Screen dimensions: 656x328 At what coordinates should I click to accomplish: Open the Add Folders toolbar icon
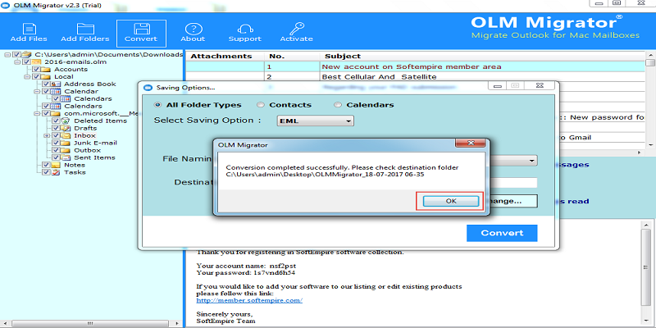[85, 29]
